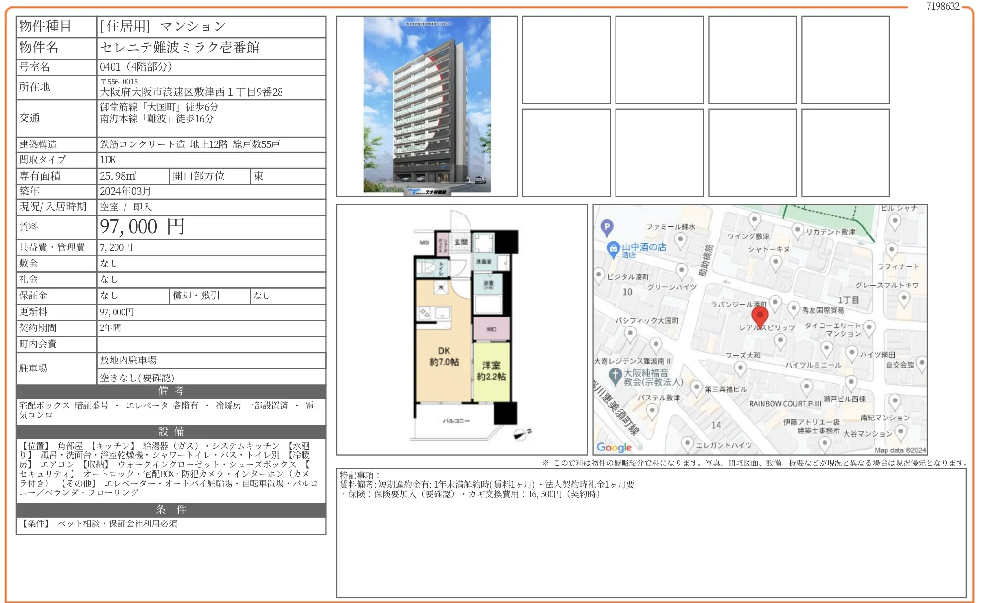
Task: Open the Google logo on the map
Action: (x=615, y=447)
